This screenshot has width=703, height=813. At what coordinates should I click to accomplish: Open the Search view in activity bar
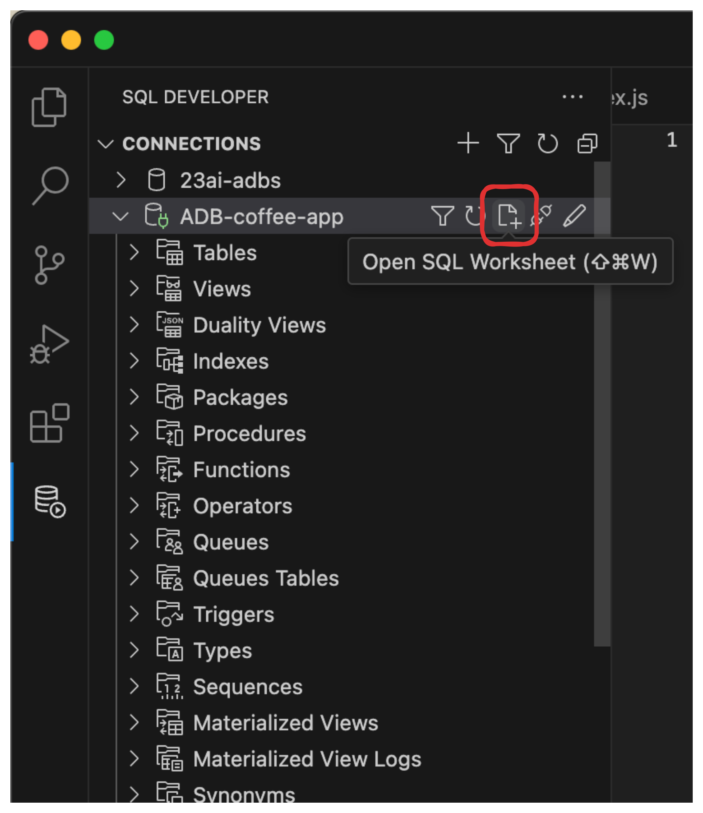[x=50, y=186]
